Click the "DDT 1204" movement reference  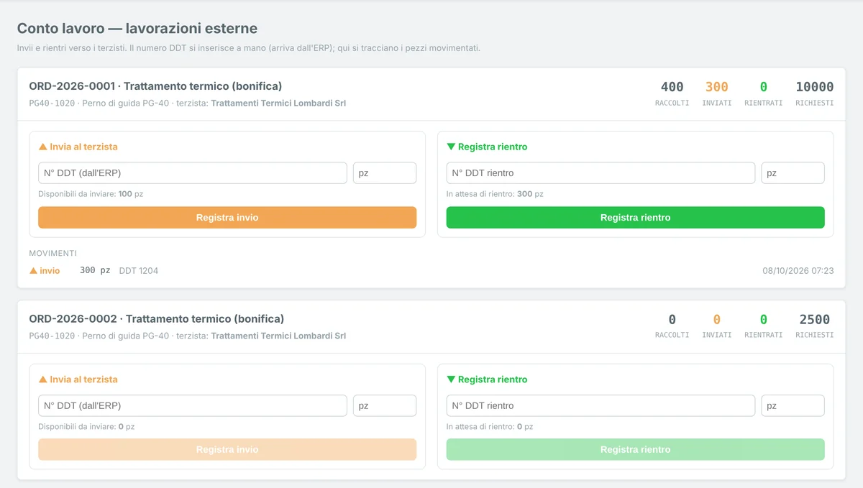pyautogui.click(x=139, y=271)
